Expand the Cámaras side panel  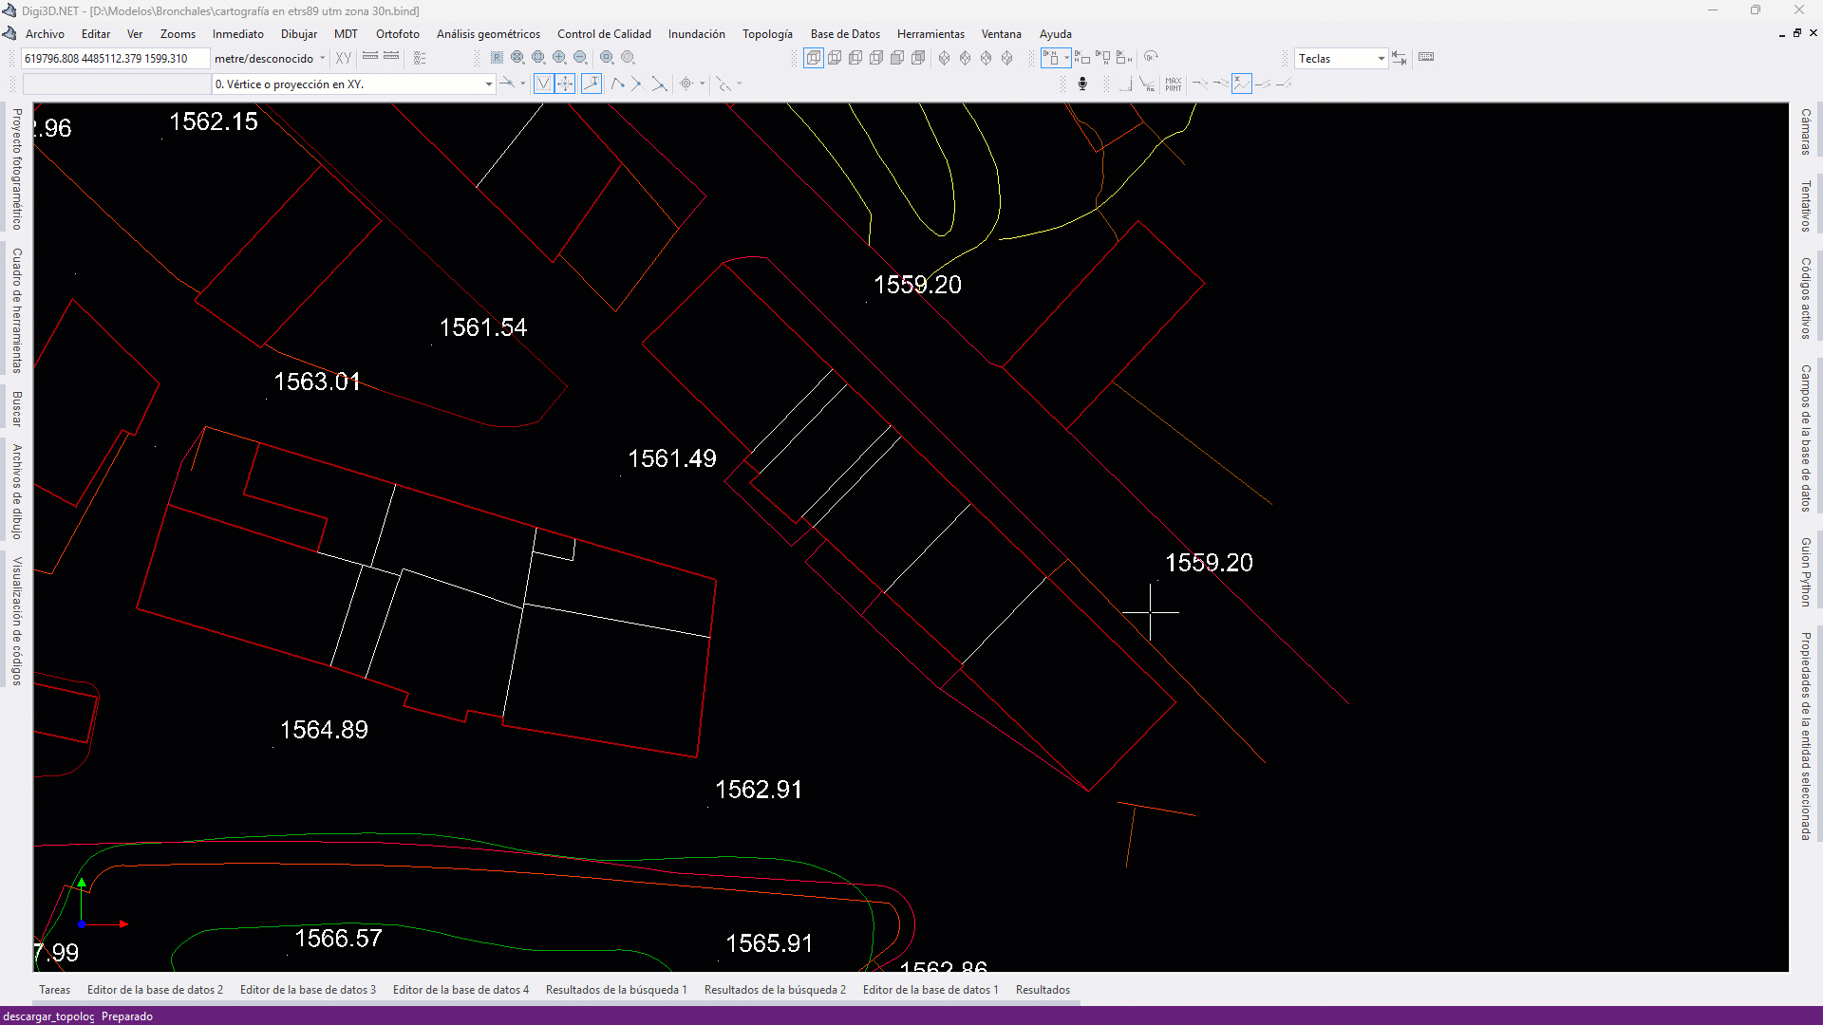[x=1805, y=131]
